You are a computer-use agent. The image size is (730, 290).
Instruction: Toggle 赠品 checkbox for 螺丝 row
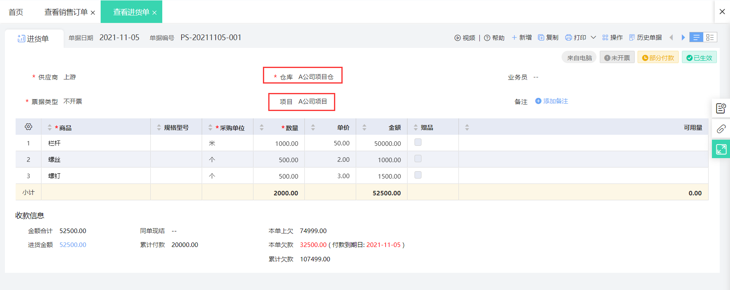point(418,159)
